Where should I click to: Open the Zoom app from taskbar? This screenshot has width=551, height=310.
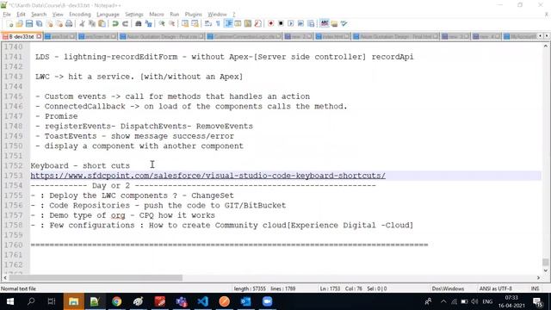click(268, 301)
